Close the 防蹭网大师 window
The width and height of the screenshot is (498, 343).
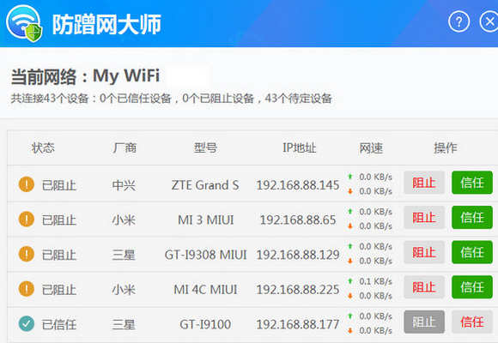click(x=489, y=22)
